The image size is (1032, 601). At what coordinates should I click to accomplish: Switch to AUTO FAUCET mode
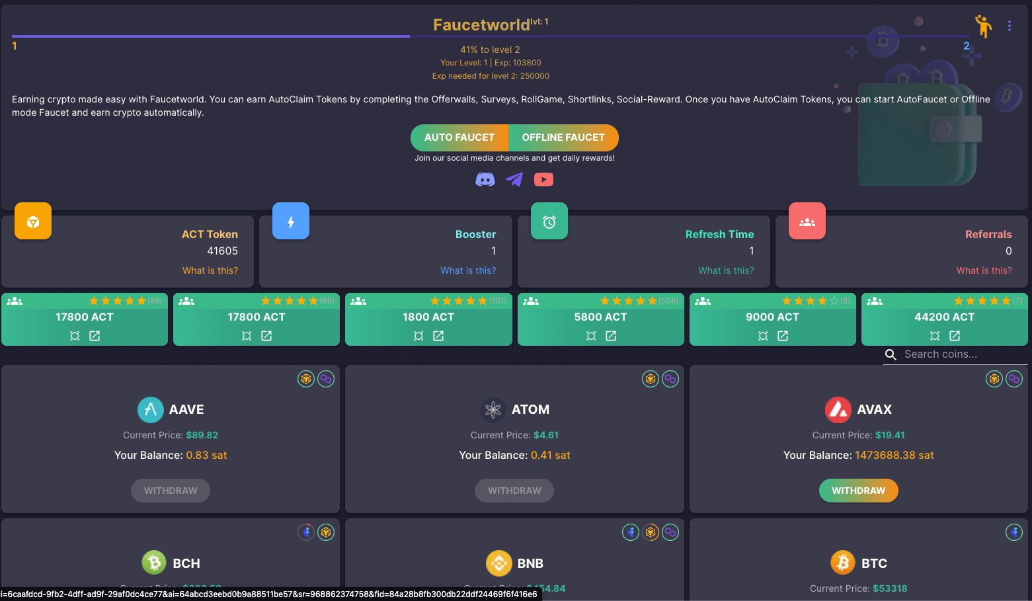pyautogui.click(x=459, y=138)
